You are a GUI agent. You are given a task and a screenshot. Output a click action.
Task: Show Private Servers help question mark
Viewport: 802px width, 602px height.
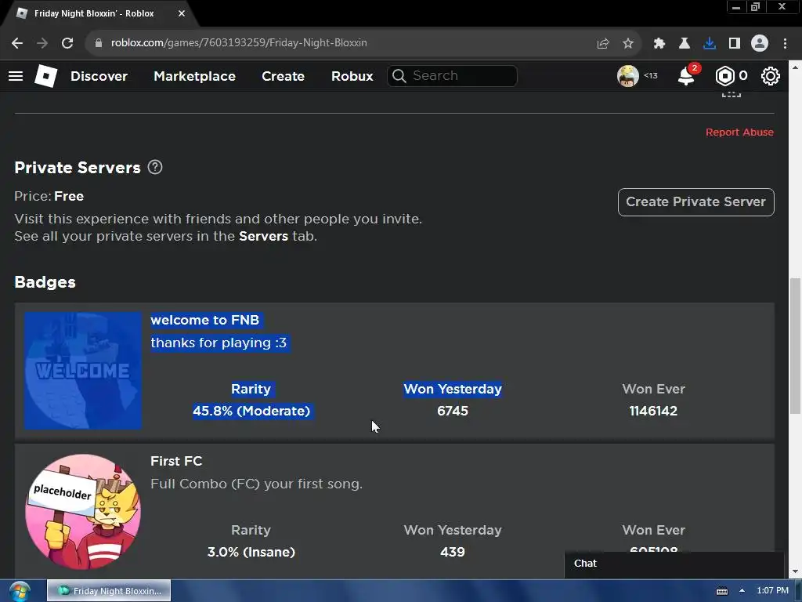tap(155, 168)
